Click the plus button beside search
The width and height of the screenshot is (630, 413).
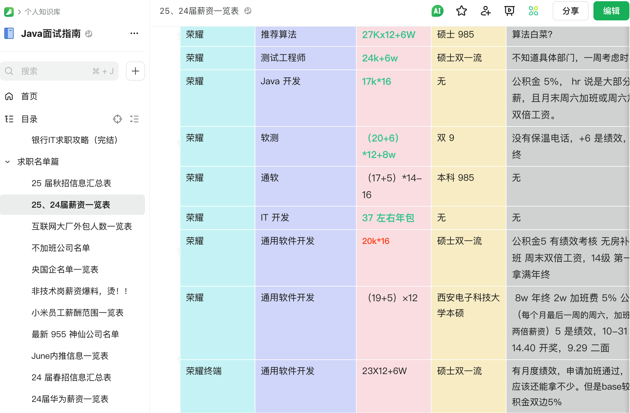135,71
